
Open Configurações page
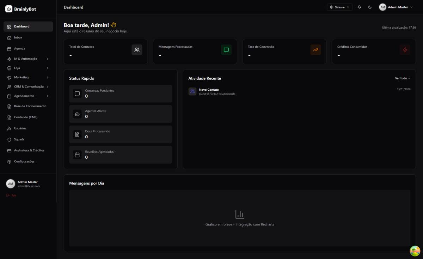[x=28, y=162]
